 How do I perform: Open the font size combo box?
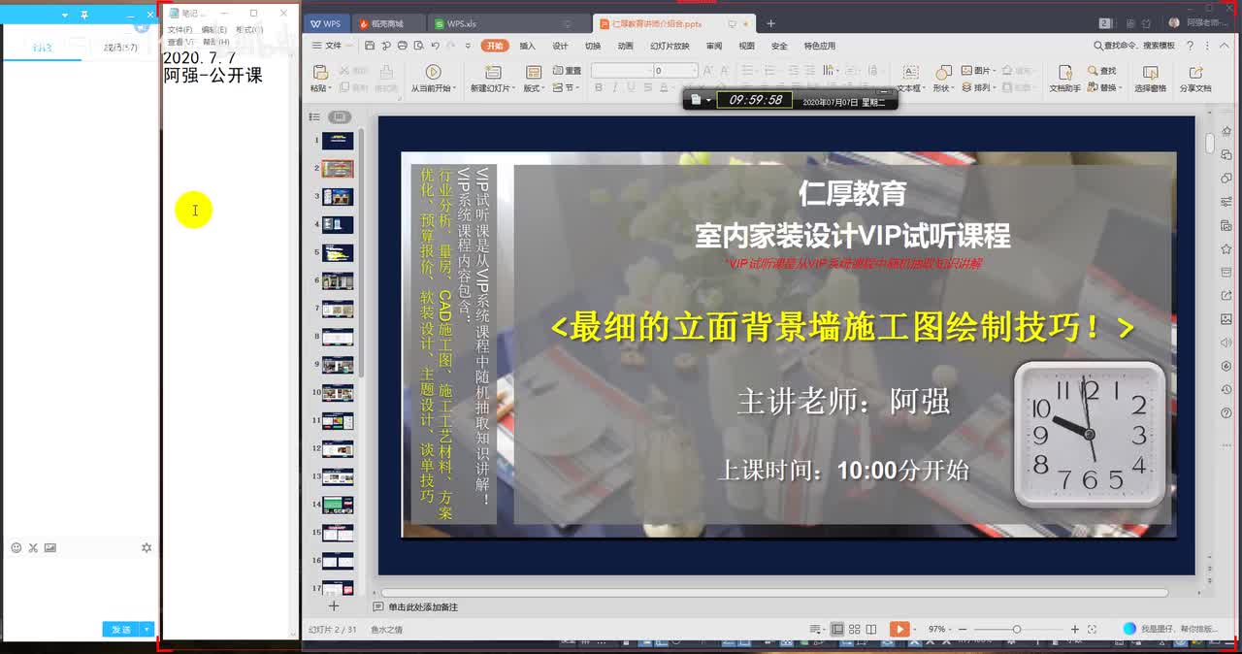(x=674, y=71)
